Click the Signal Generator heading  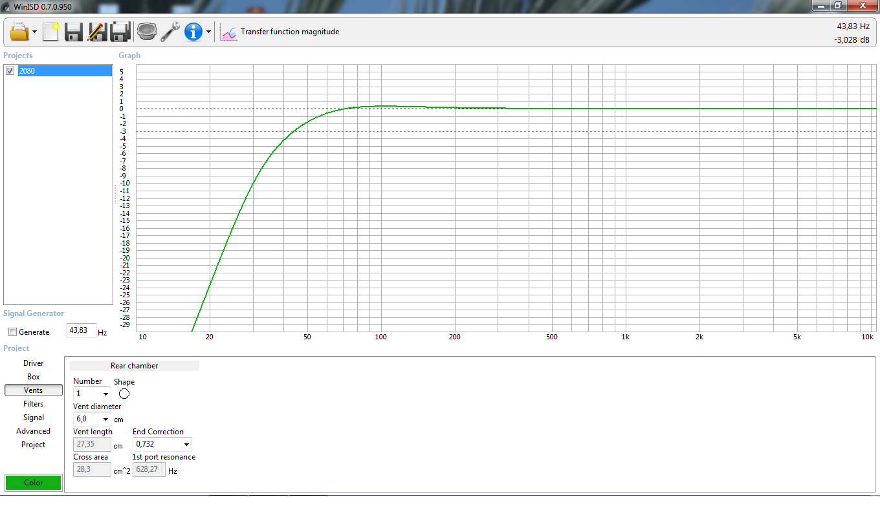(x=34, y=313)
